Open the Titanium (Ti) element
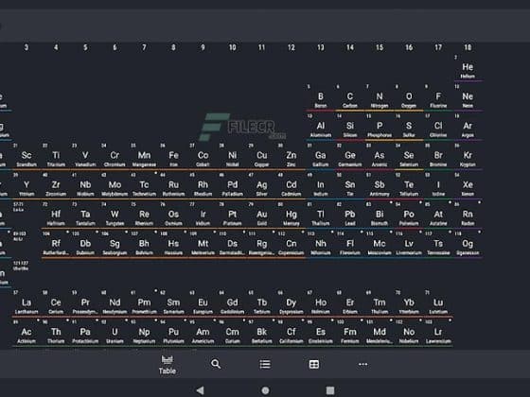The image size is (530, 397). (x=56, y=157)
